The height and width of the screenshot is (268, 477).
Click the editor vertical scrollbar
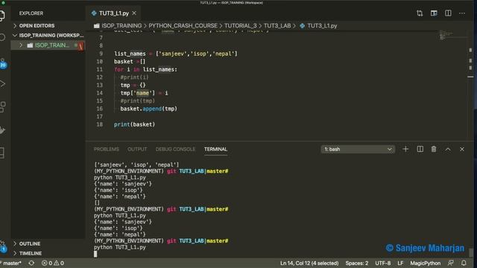pos(470,85)
